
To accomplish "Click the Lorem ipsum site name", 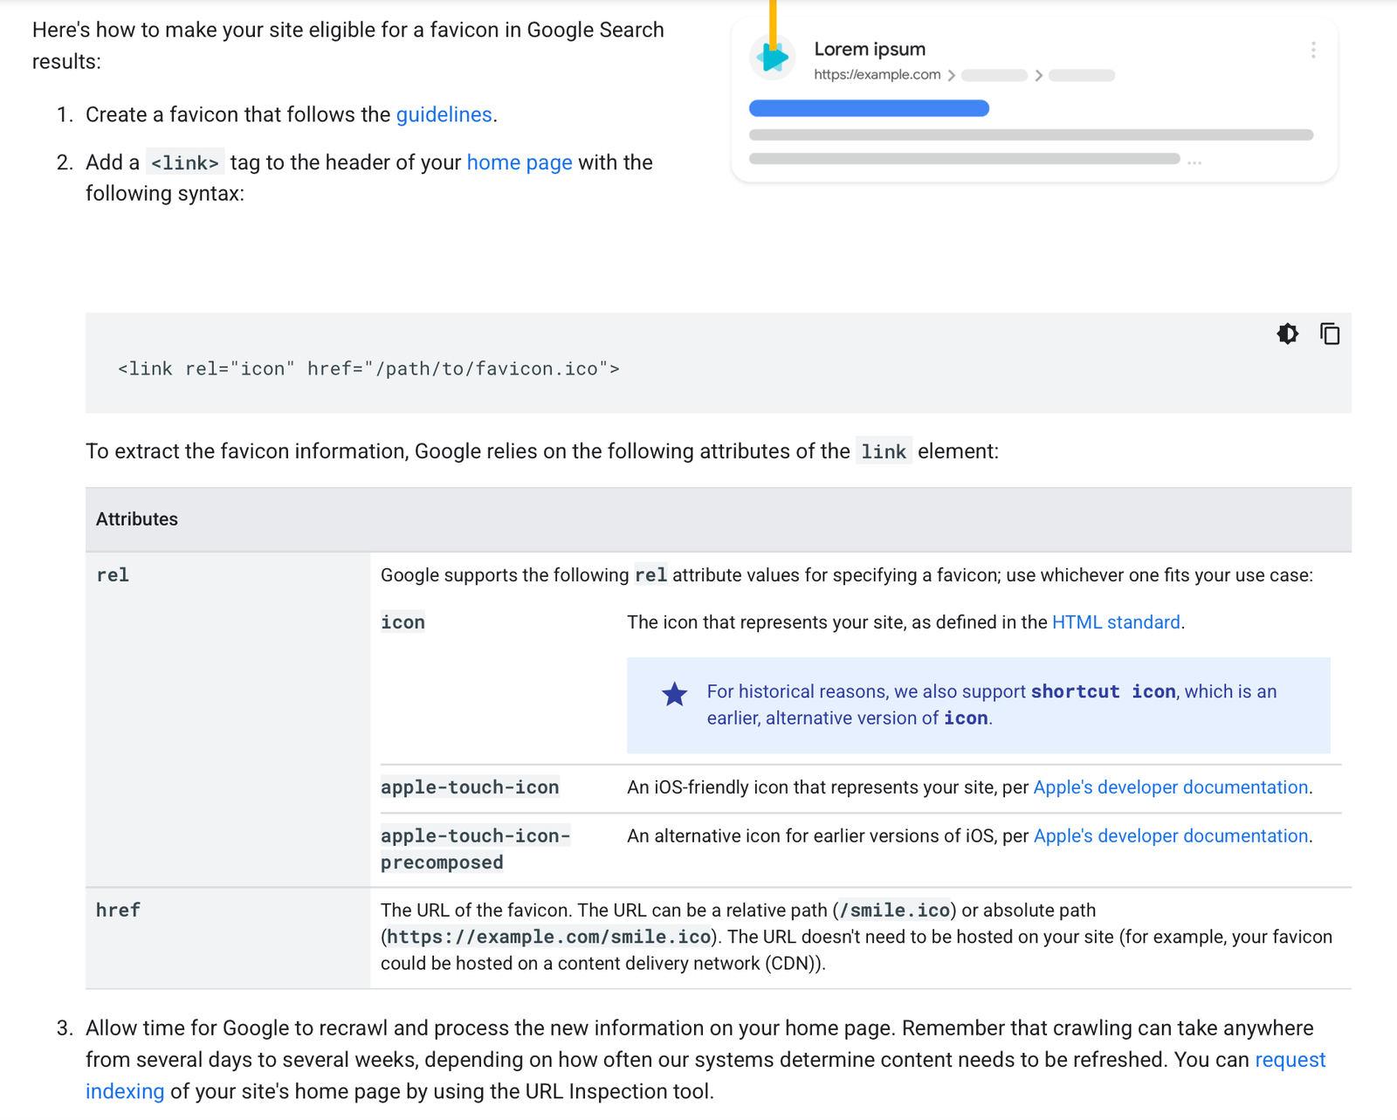I will pos(870,50).
